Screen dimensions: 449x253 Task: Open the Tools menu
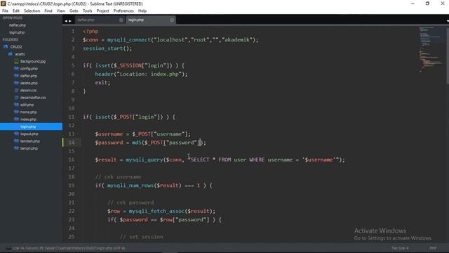[x=87, y=11]
